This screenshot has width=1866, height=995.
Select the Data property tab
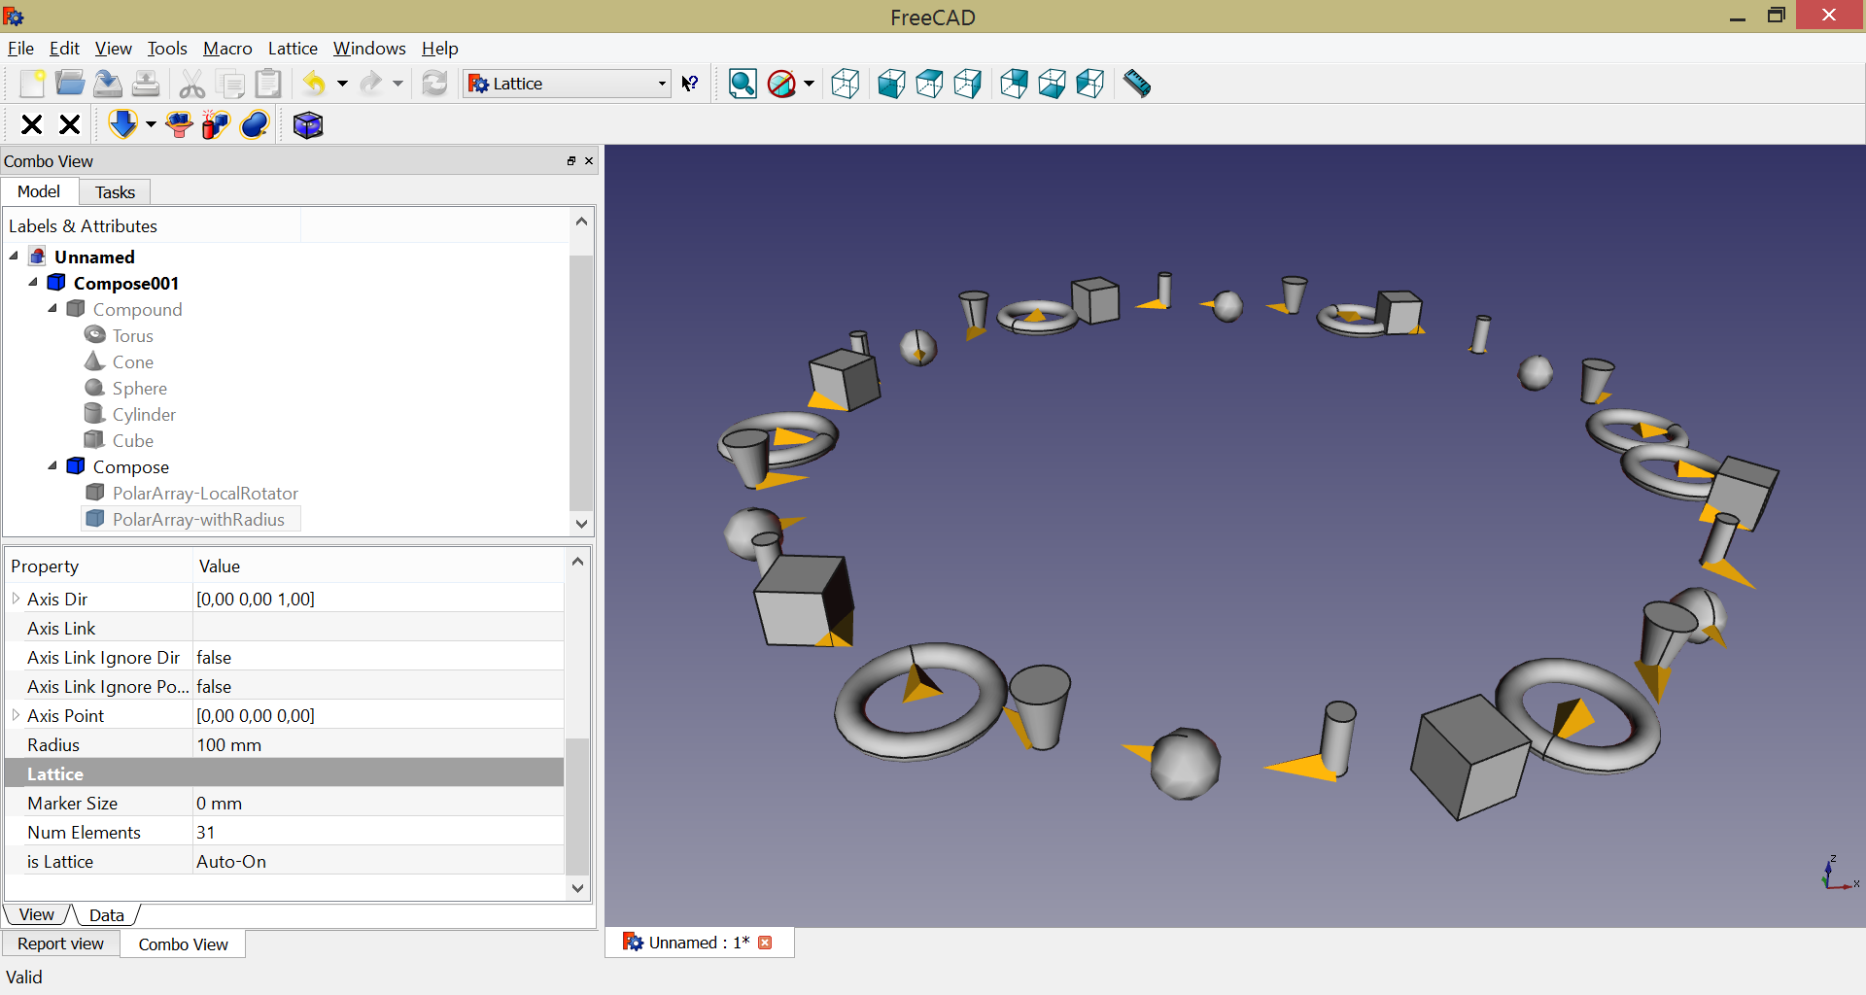107,914
